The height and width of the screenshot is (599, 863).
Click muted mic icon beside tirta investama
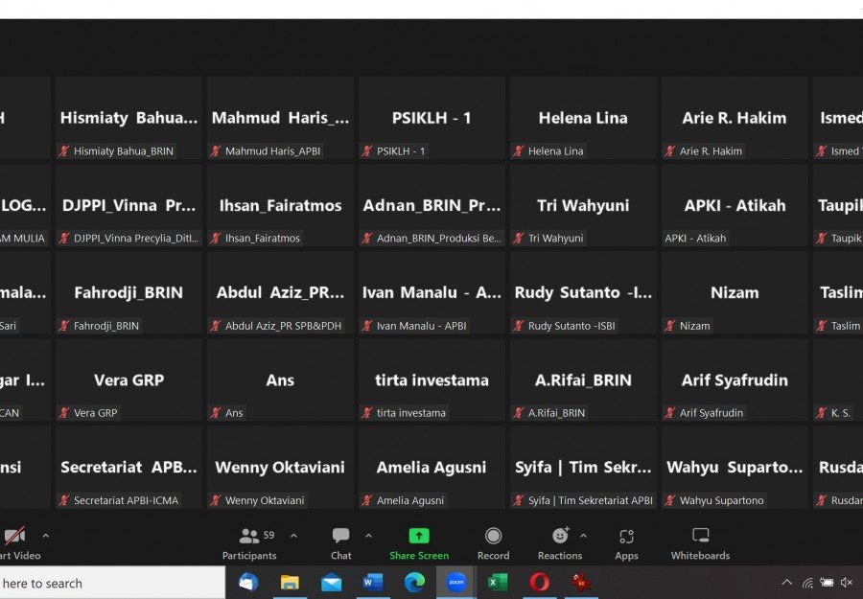367,412
